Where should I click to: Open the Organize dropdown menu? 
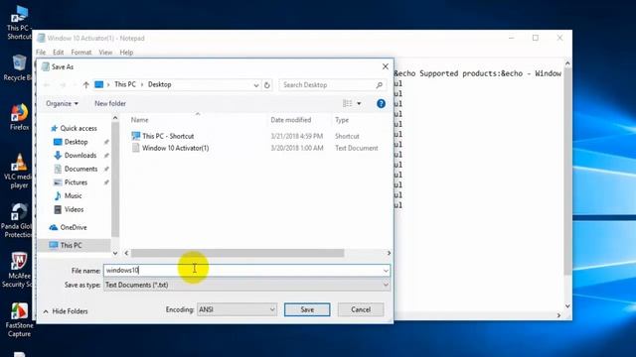(x=62, y=103)
